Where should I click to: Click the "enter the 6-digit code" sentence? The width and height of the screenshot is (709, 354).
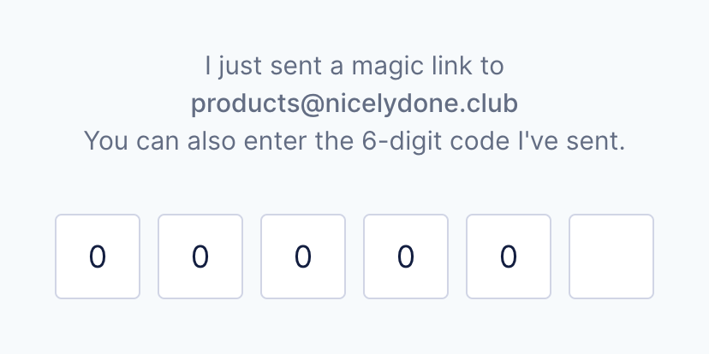pyautogui.click(x=354, y=141)
